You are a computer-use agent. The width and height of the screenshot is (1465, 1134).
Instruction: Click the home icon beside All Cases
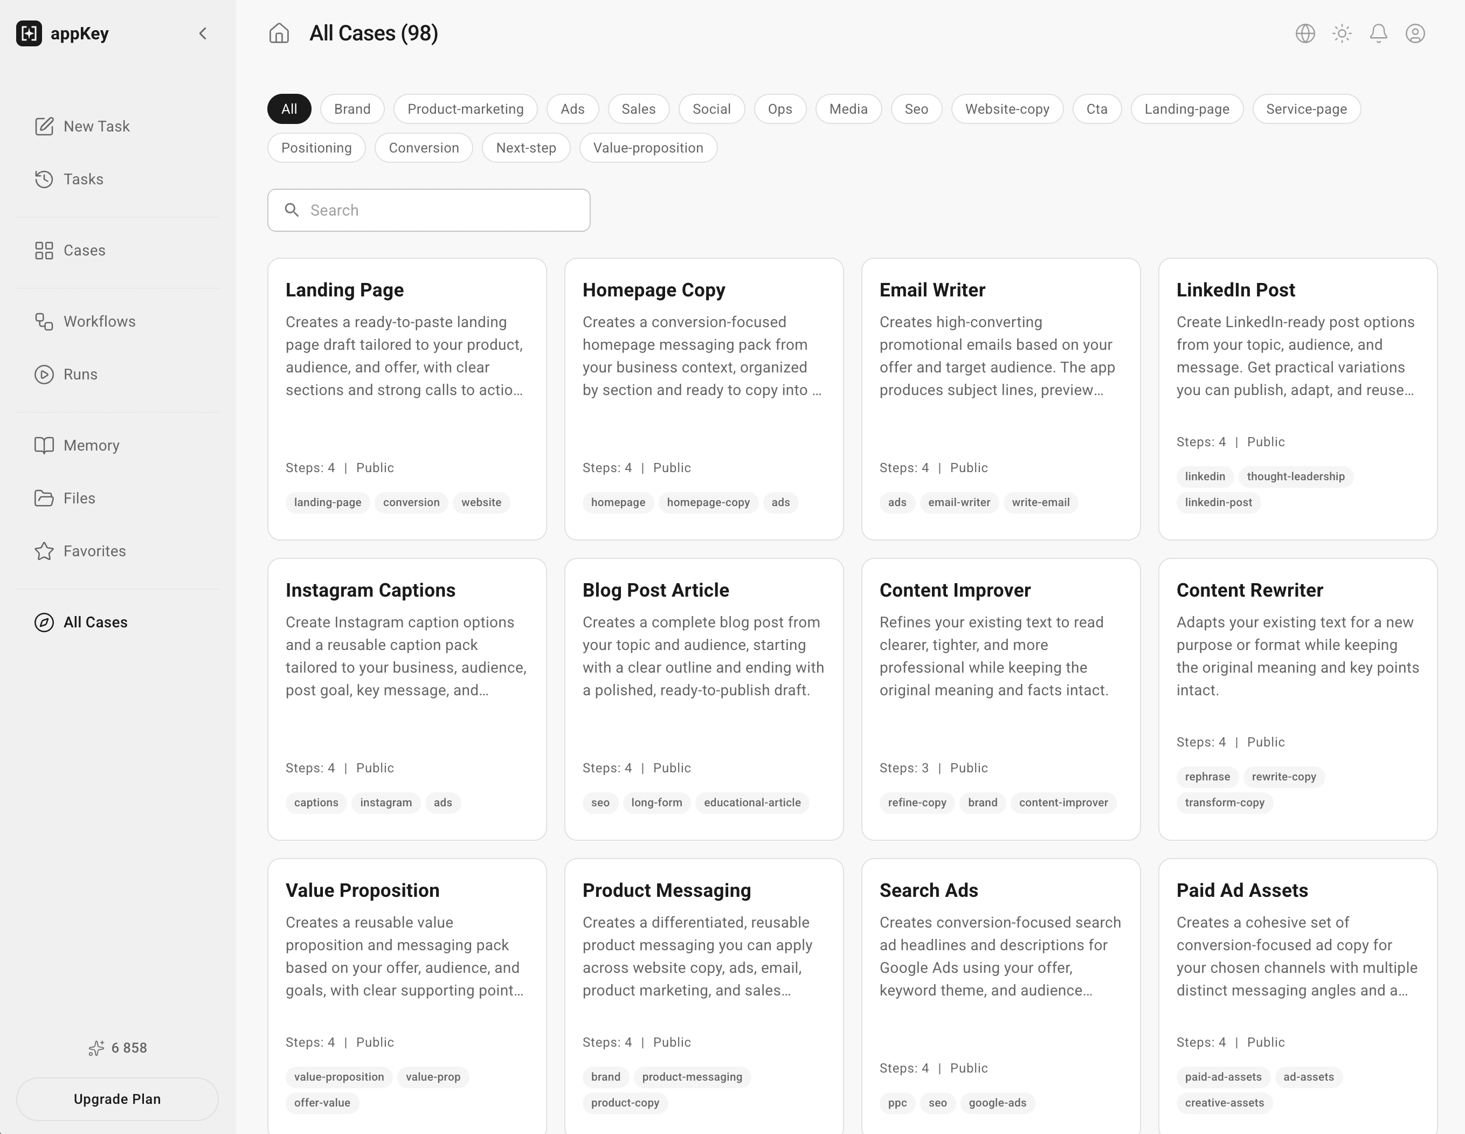tap(279, 33)
